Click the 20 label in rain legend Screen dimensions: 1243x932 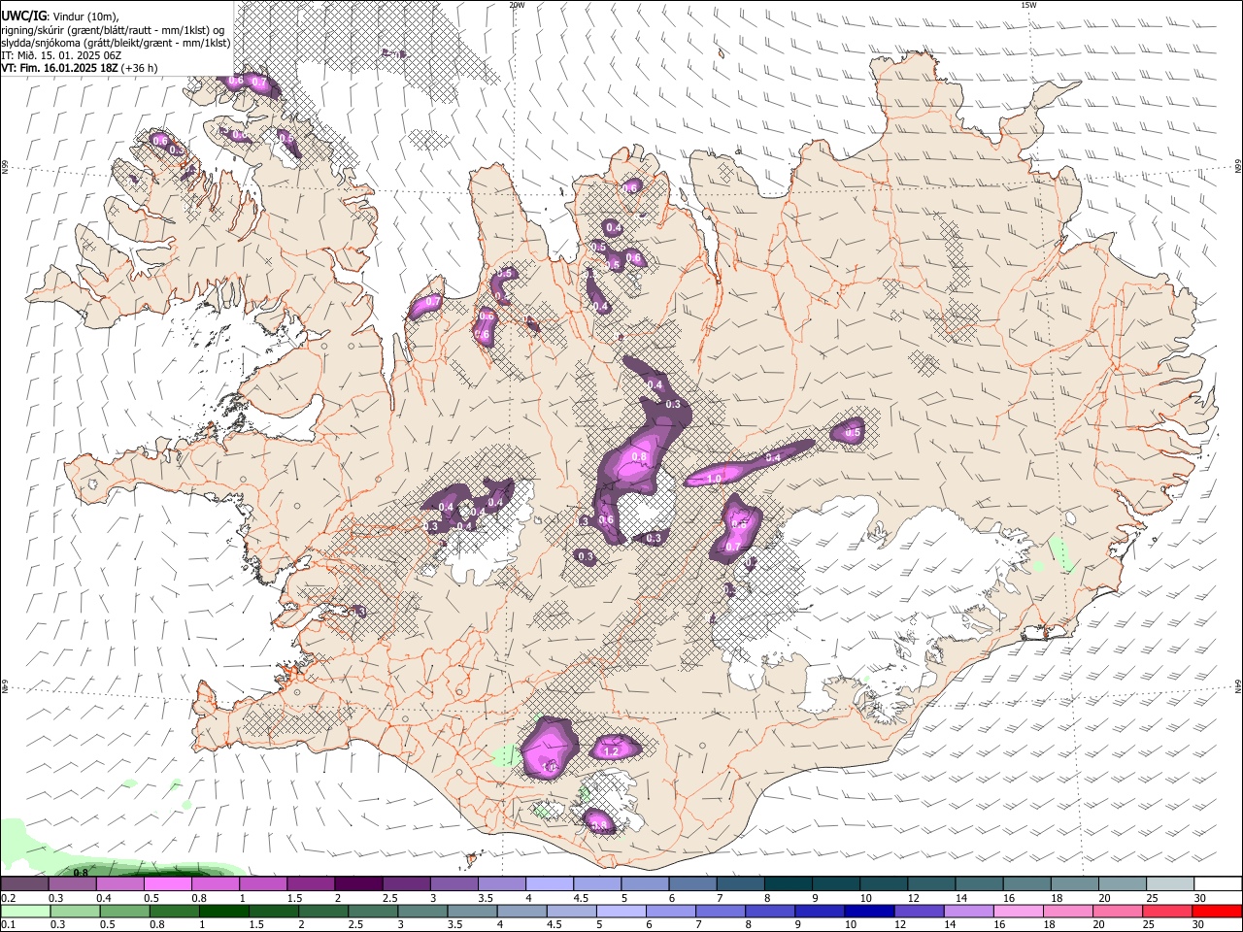point(1100,926)
